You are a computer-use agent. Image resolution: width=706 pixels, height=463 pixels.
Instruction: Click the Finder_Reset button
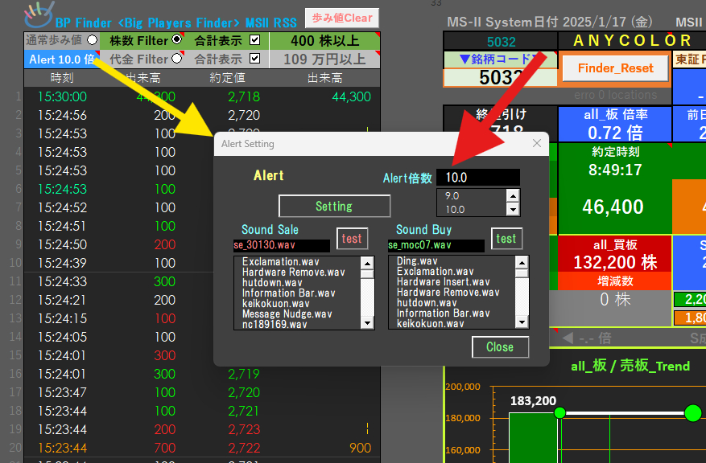click(616, 68)
